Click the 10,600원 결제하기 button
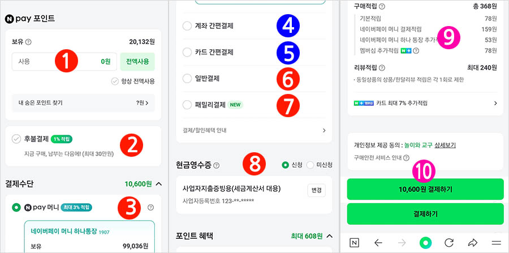 pyautogui.click(x=425, y=190)
